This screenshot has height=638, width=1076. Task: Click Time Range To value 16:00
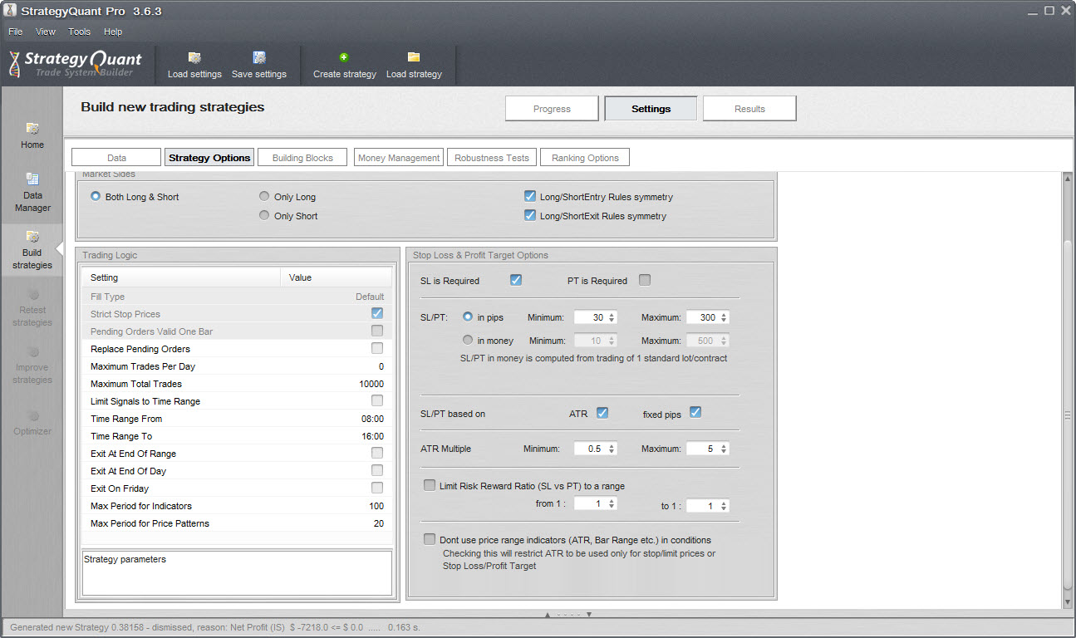pos(373,436)
